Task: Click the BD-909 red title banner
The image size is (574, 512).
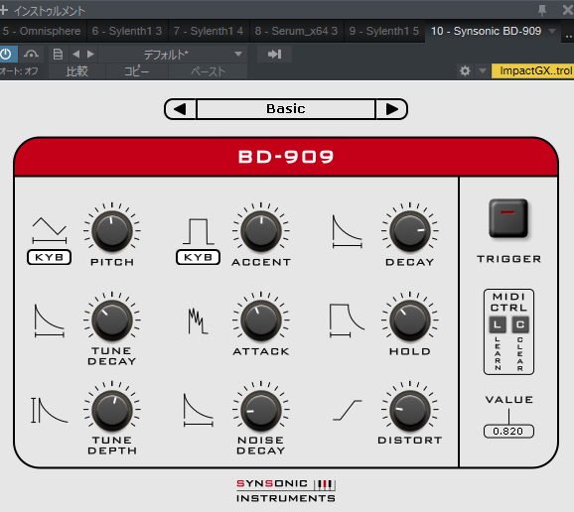Action: [286, 157]
